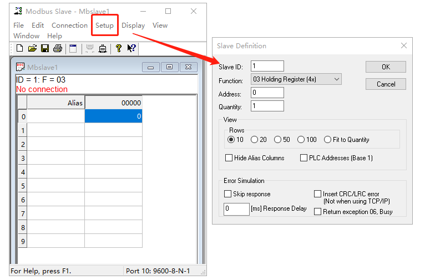
Task: Click the Alias column header
Action: [56, 103]
